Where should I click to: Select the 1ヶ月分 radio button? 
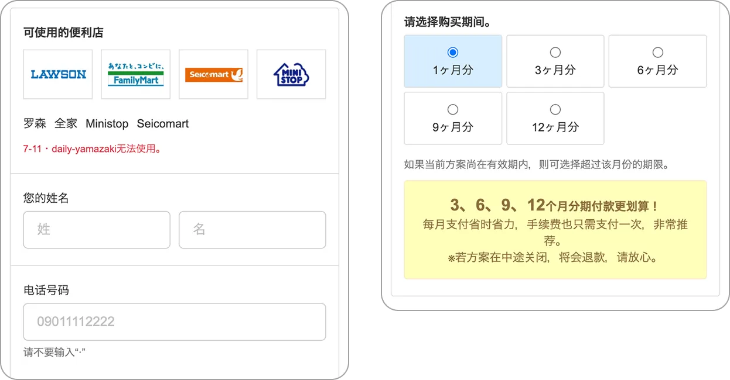pyautogui.click(x=453, y=52)
